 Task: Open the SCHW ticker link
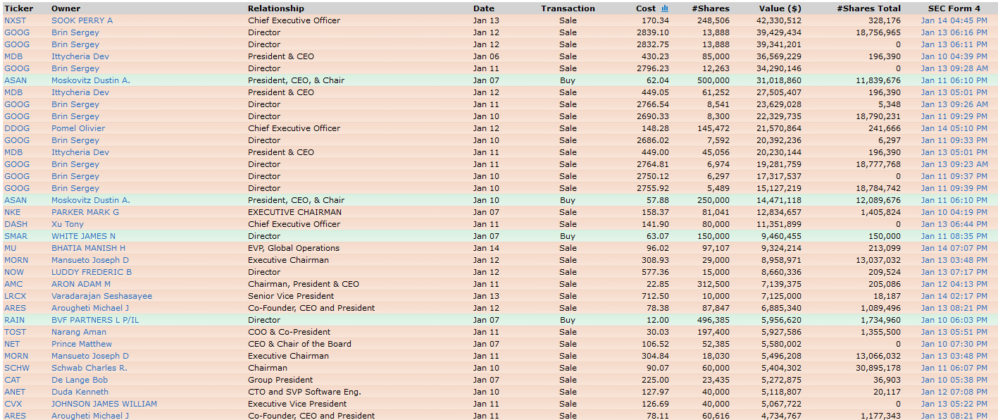17,368
